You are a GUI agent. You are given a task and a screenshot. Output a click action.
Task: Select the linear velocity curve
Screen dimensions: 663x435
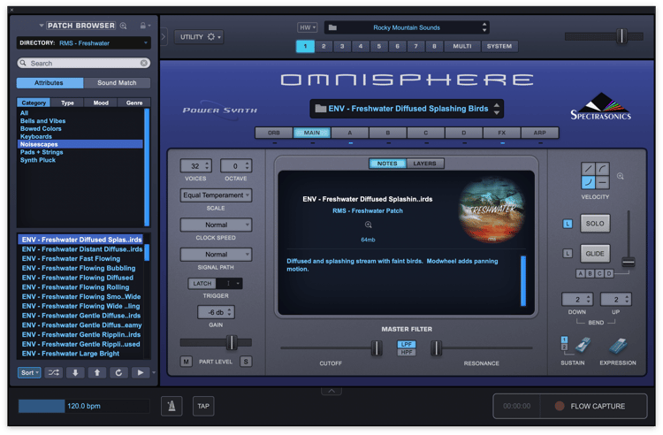(x=588, y=169)
